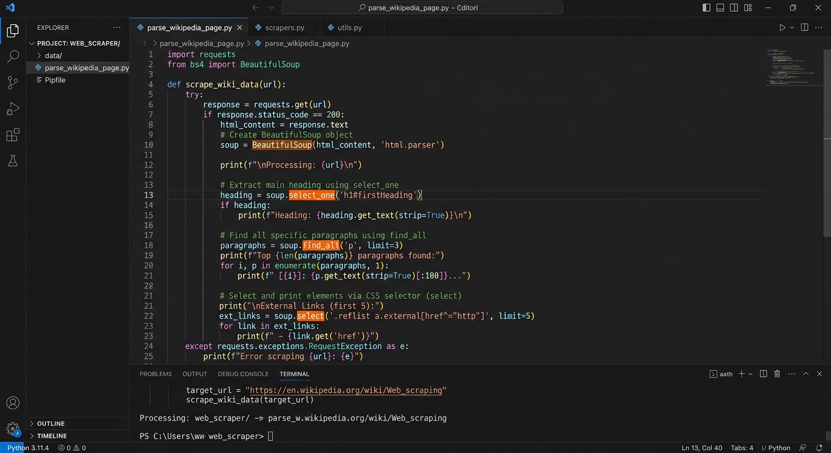This screenshot has height=453, width=831.
Task: Open the Extensions view
Action: [12, 135]
